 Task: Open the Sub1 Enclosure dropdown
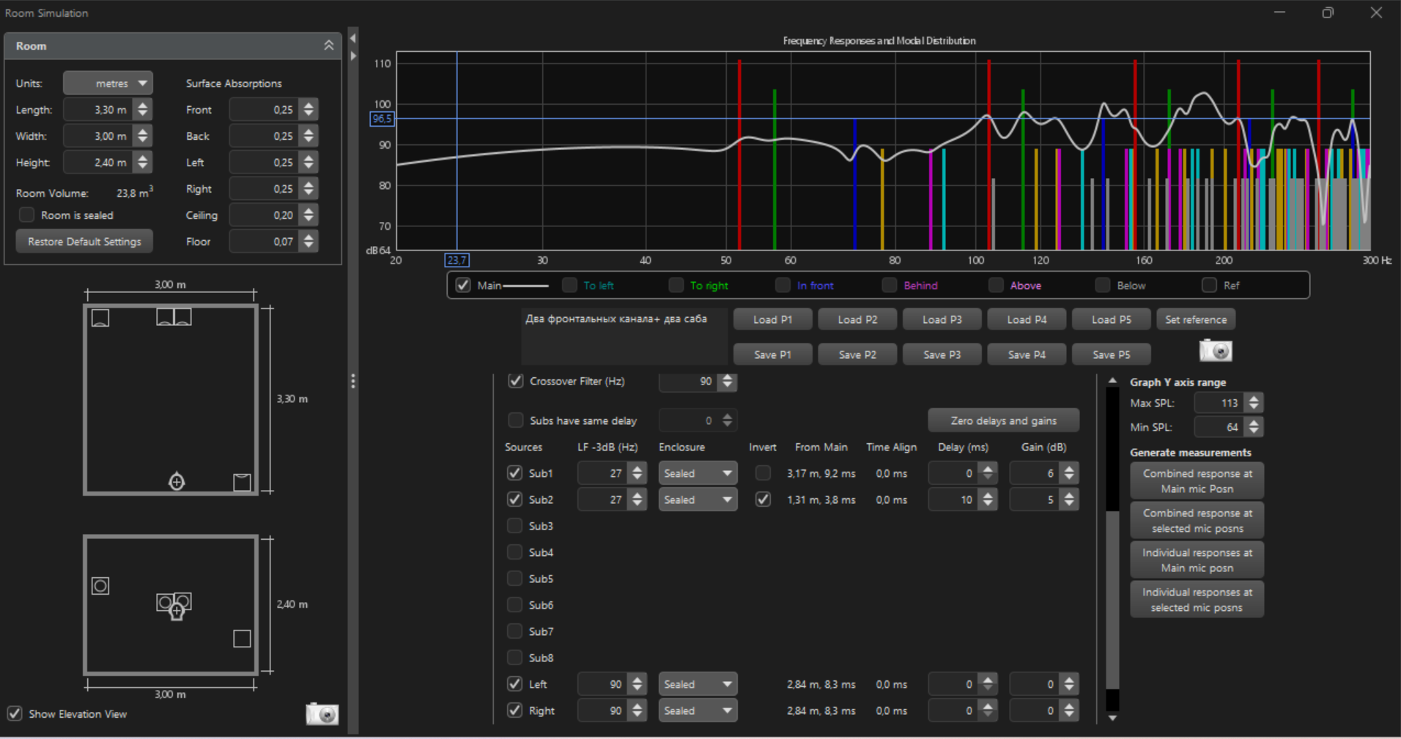coord(698,473)
